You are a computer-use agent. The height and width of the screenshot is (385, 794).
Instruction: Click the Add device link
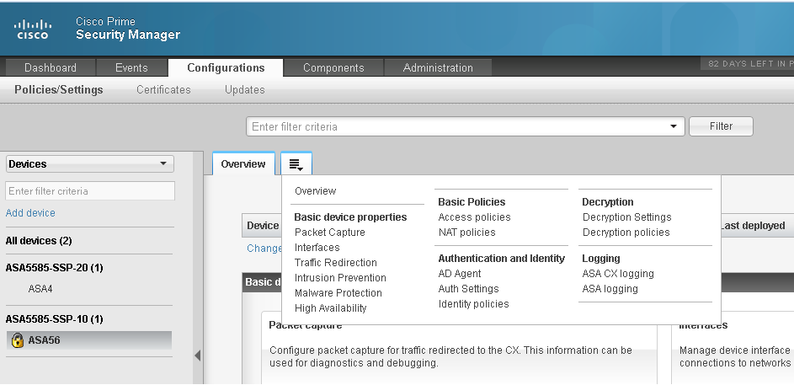[30, 213]
